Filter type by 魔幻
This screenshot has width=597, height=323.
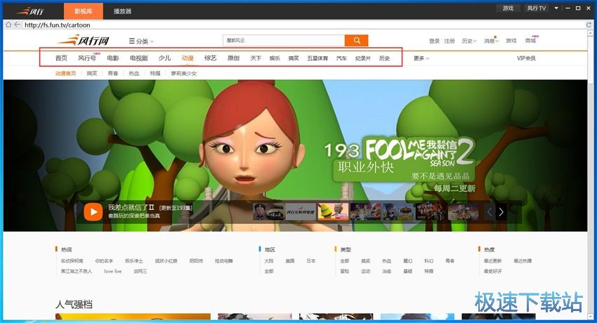(408, 261)
